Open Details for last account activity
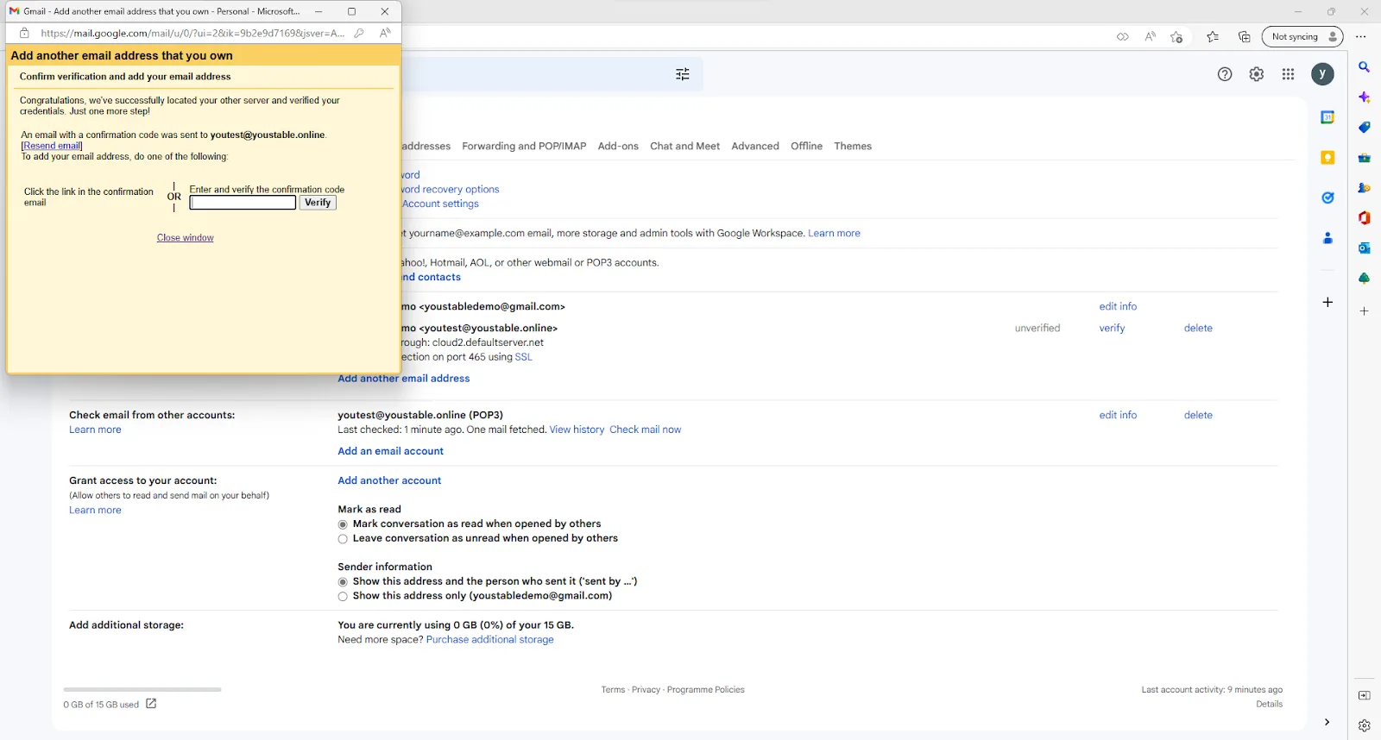 [x=1269, y=704]
